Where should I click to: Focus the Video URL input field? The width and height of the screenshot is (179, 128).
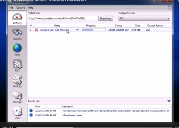(x=63, y=18)
